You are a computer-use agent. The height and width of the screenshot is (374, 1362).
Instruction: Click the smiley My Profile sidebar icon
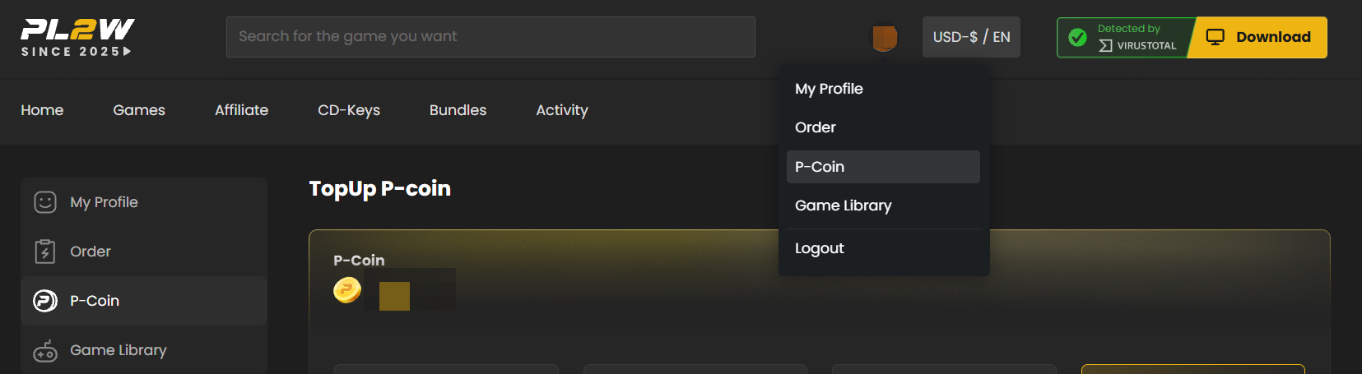coord(45,202)
